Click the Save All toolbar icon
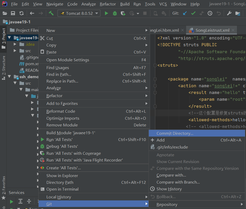The image size is (246, 209). tap(13, 13)
